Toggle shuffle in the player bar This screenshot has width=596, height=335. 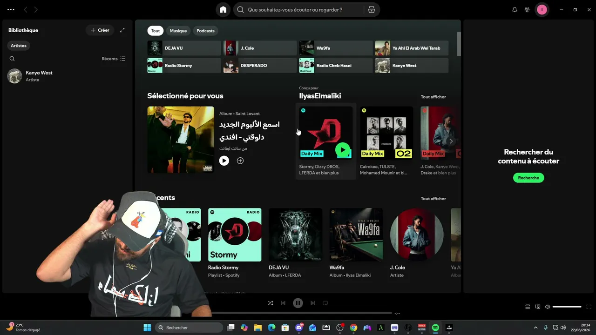point(271,303)
